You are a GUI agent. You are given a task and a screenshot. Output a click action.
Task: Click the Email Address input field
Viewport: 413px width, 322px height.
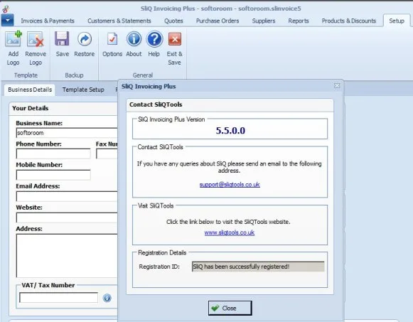tap(67, 196)
